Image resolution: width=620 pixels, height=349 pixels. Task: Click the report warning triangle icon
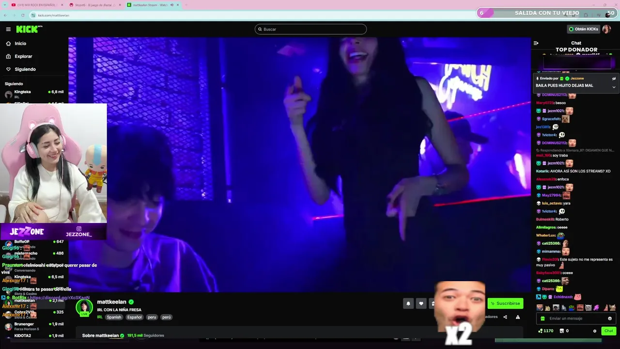[518, 317]
